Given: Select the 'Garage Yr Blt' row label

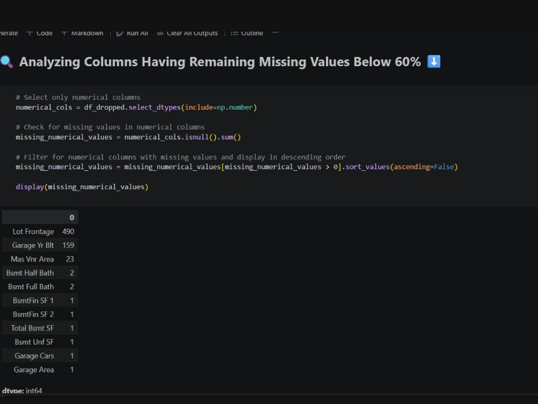Looking at the screenshot, I should (x=33, y=245).
